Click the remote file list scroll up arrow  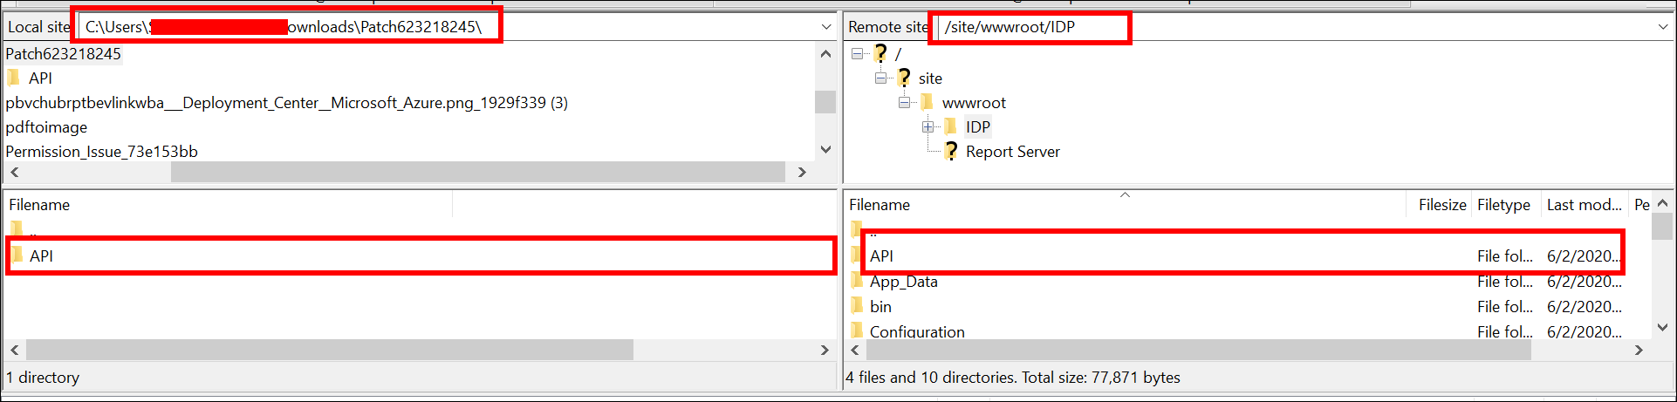[x=1662, y=203]
